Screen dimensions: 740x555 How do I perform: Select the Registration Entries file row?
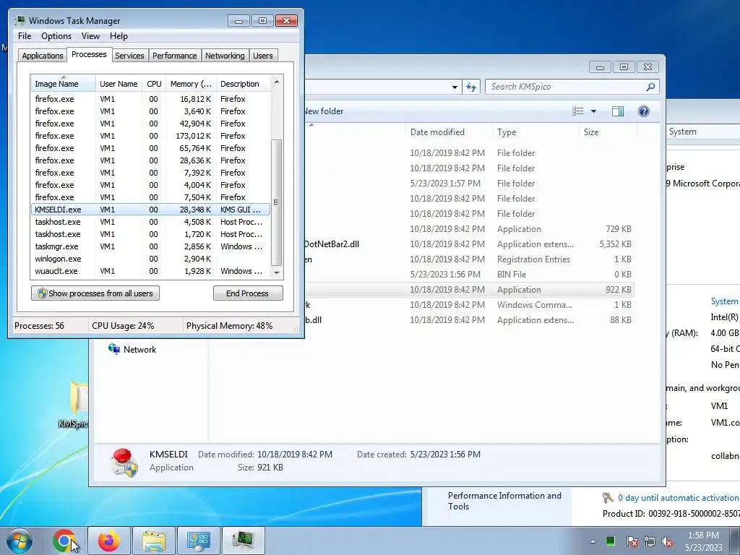(469, 259)
